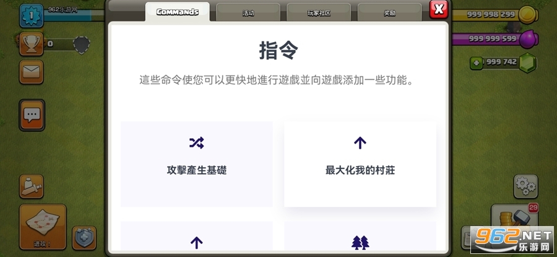Tap the elixir amount 999 999 599
Image resolution: width=557 pixels, height=257 pixels.
pyautogui.click(x=493, y=38)
